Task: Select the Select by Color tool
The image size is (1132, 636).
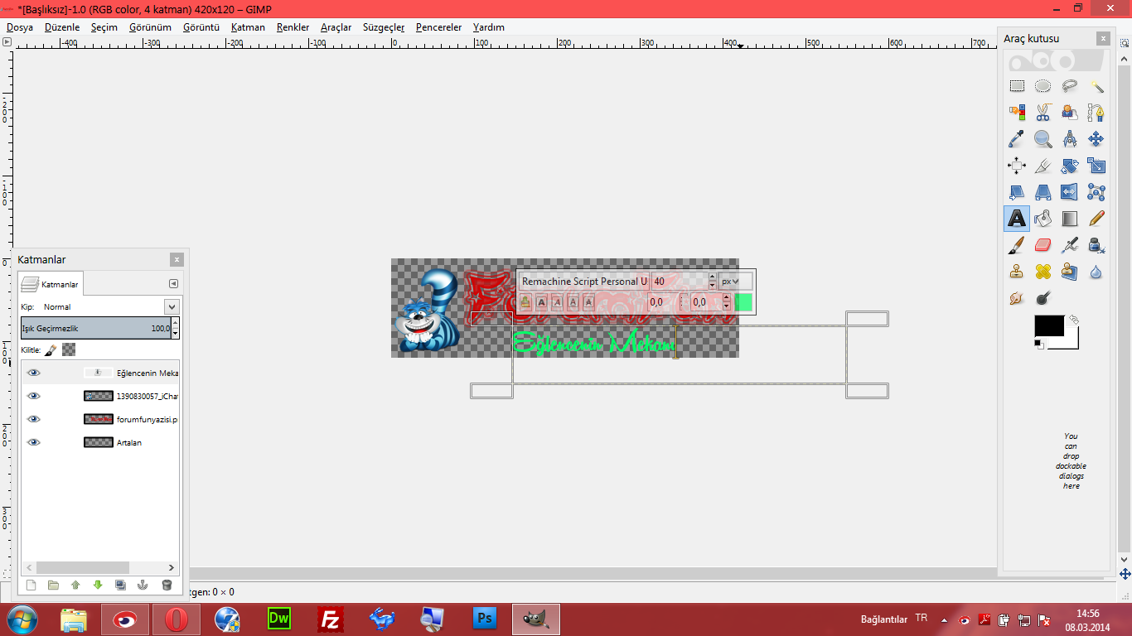Action: click(1017, 113)
